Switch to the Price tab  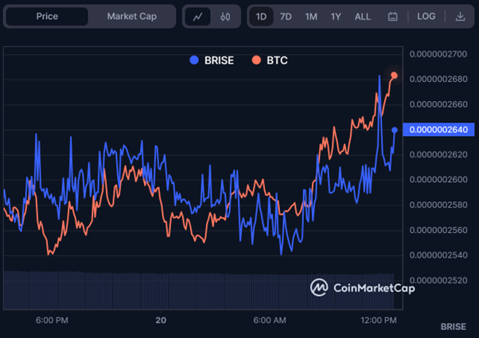47,16
